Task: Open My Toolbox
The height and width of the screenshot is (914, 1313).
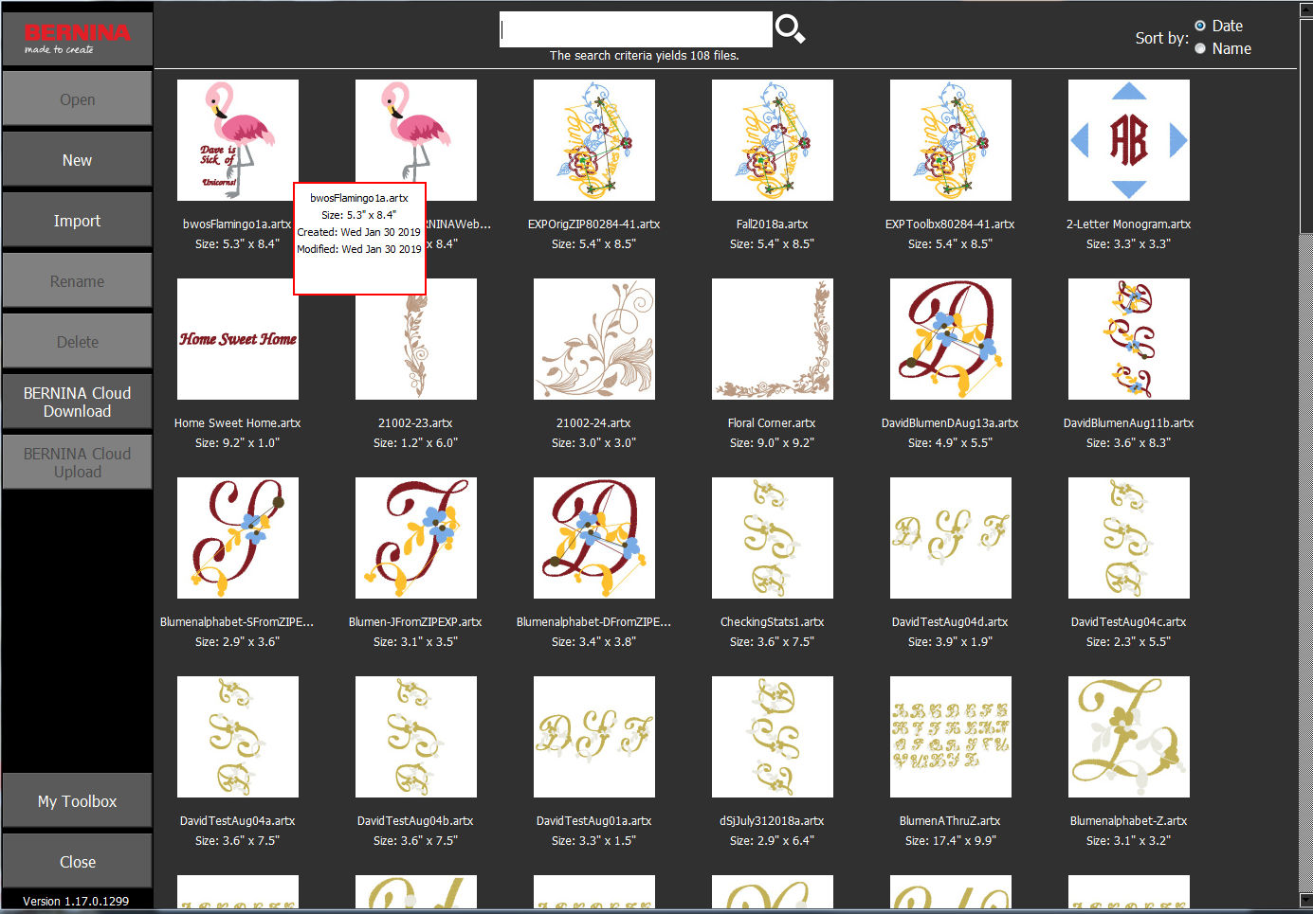Action: pyautogui.click(x=77, y=801)
